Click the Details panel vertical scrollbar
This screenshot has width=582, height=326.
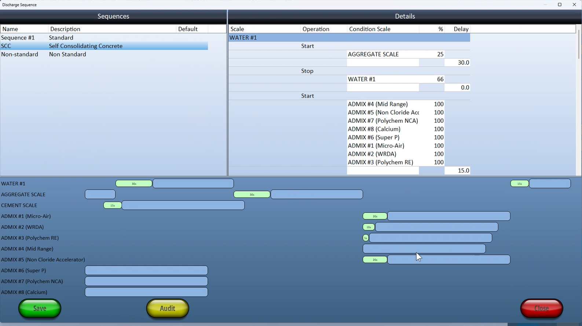point(579,44)
